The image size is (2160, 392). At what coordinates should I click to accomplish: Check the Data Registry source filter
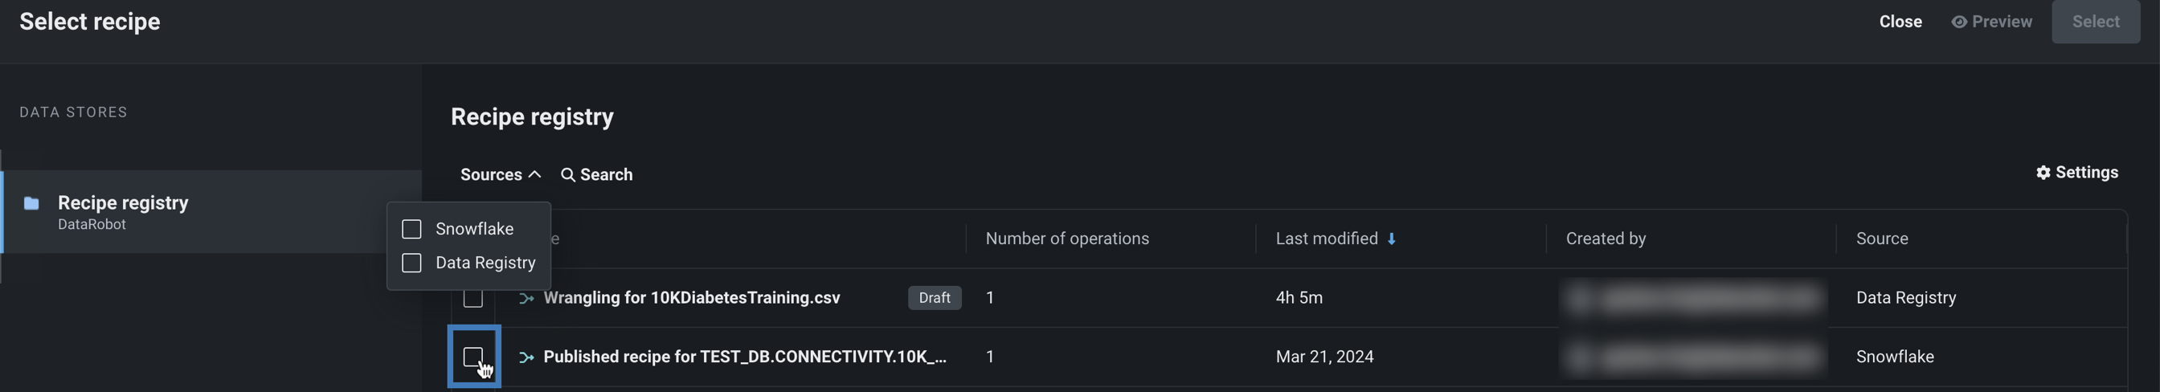[x=411, y=263]
